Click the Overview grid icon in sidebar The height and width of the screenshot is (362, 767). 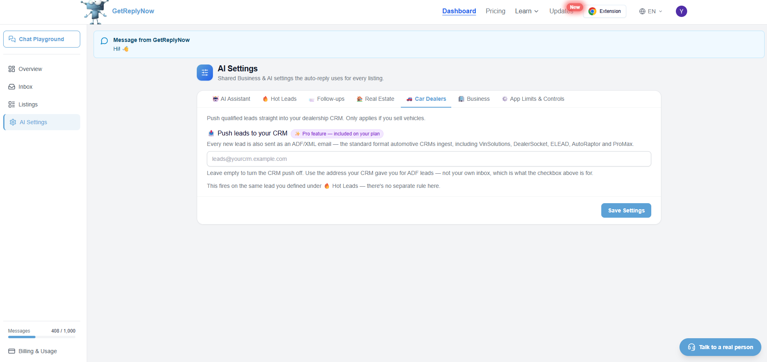click(12, 69)
